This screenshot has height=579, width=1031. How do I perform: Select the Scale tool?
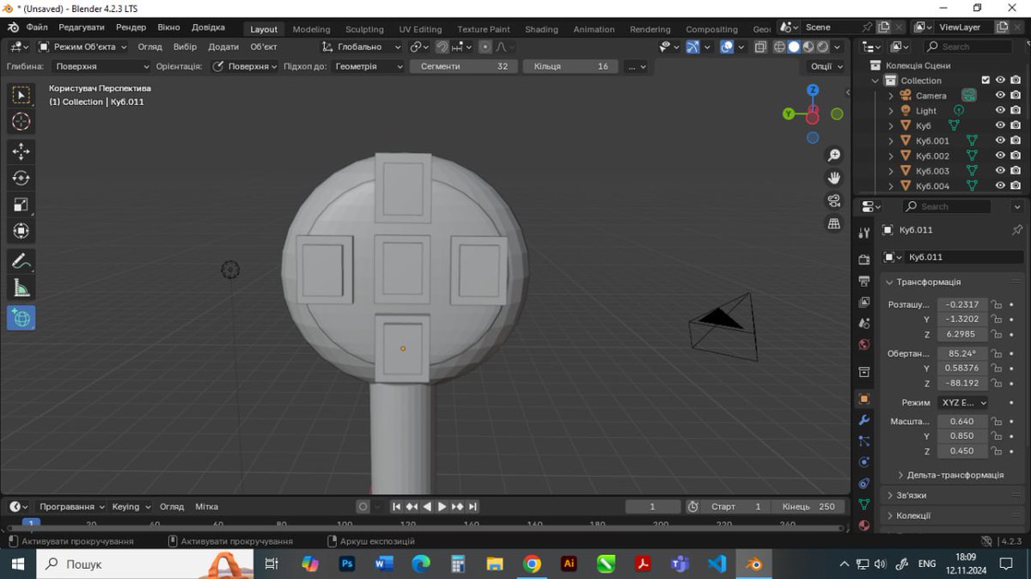point(21,204)
